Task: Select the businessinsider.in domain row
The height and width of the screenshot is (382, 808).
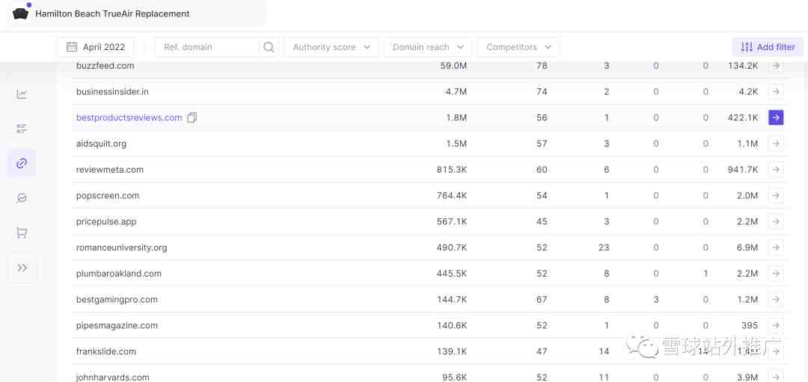Action: (430, 92)
